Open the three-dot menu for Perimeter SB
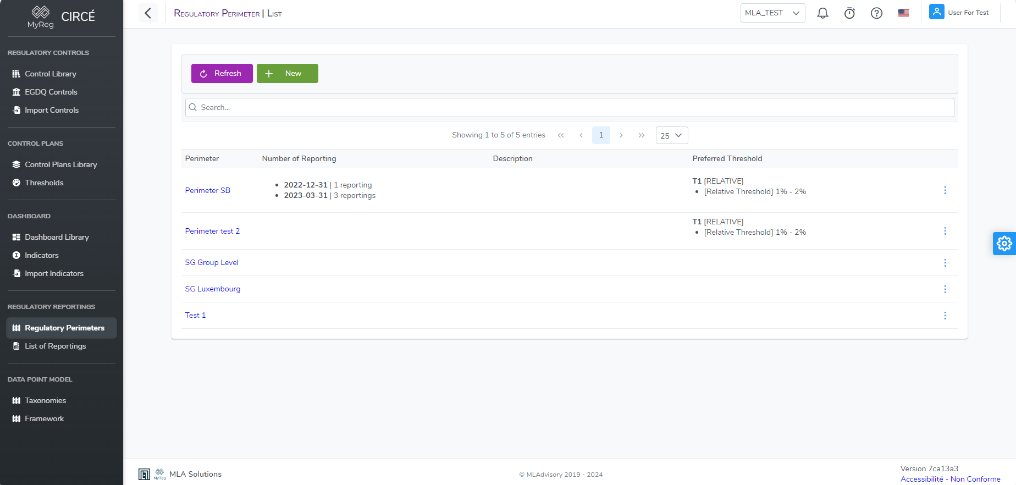 (945, 190)
